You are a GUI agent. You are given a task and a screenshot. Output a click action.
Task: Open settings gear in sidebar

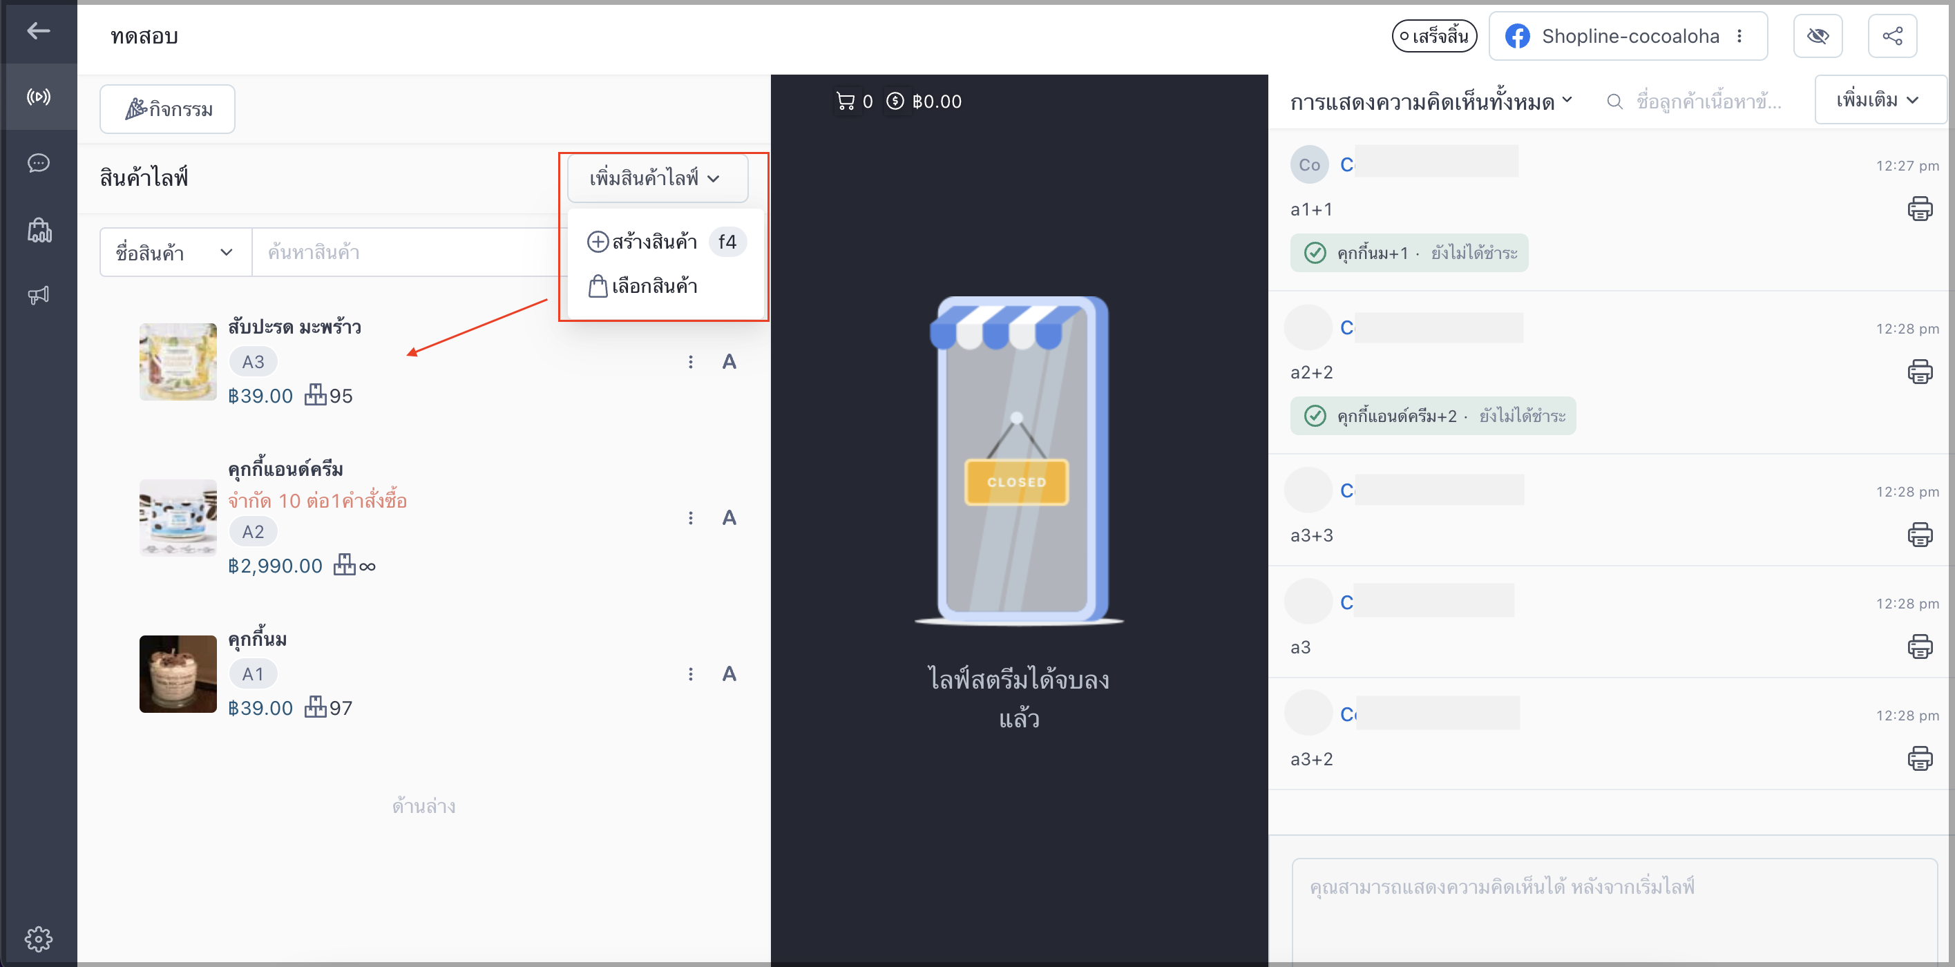click(38, 939)
